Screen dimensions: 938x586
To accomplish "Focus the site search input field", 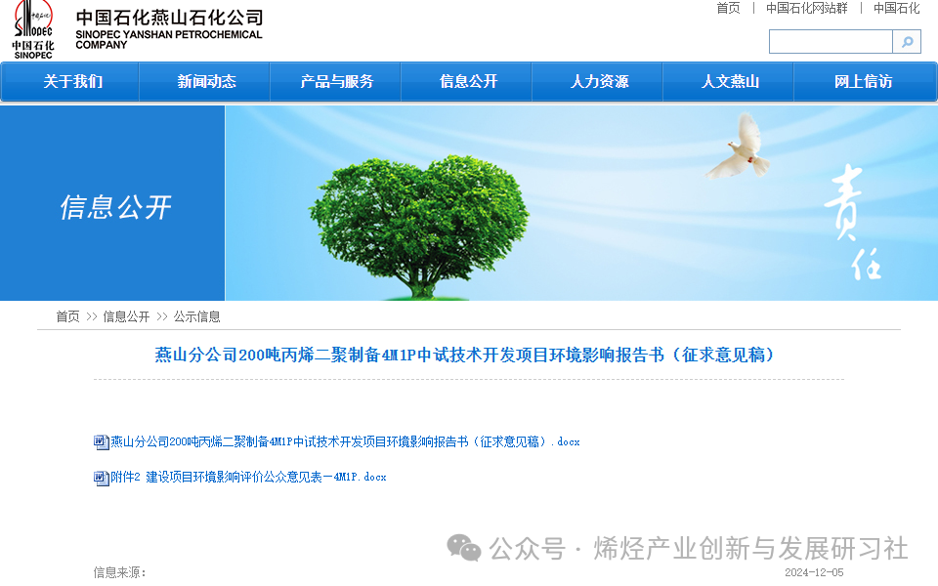I will 831,42.
